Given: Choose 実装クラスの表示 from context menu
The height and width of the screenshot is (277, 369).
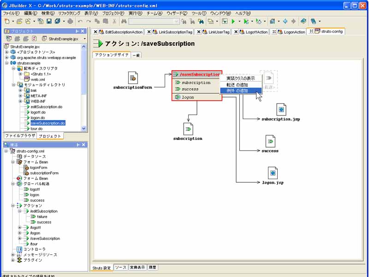Looking at the screenshot, I should 241,78.
